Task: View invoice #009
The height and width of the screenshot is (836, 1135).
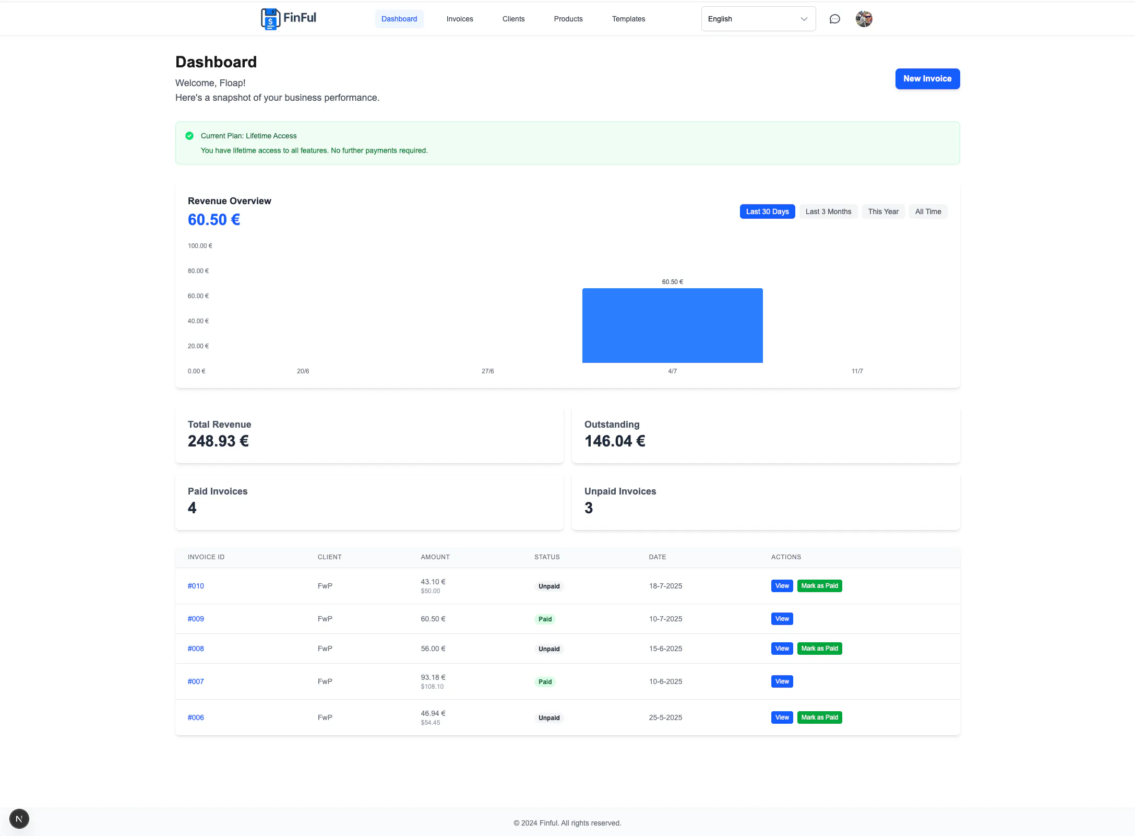Action: tap(782, 619)
